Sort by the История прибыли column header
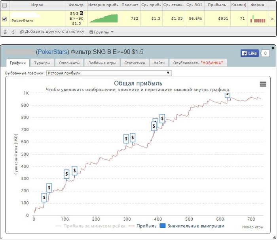Viewport: 277px width, 240px height. [x=103, y=5]
